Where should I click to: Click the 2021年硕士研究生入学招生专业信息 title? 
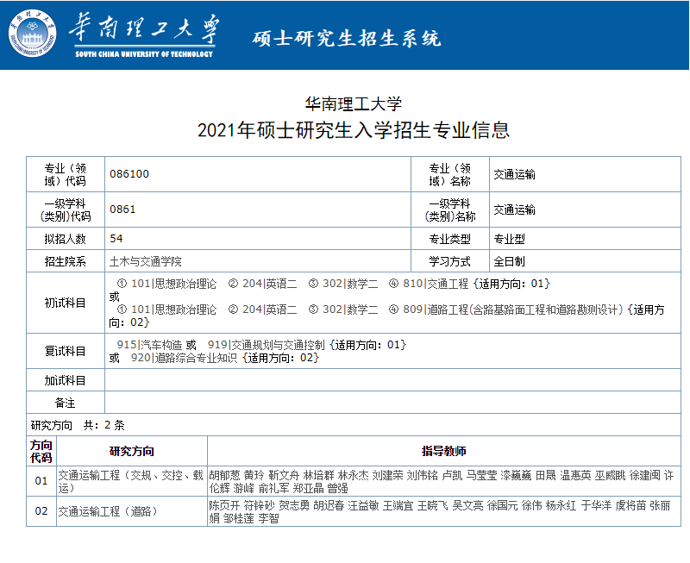[x=354, y=130]
